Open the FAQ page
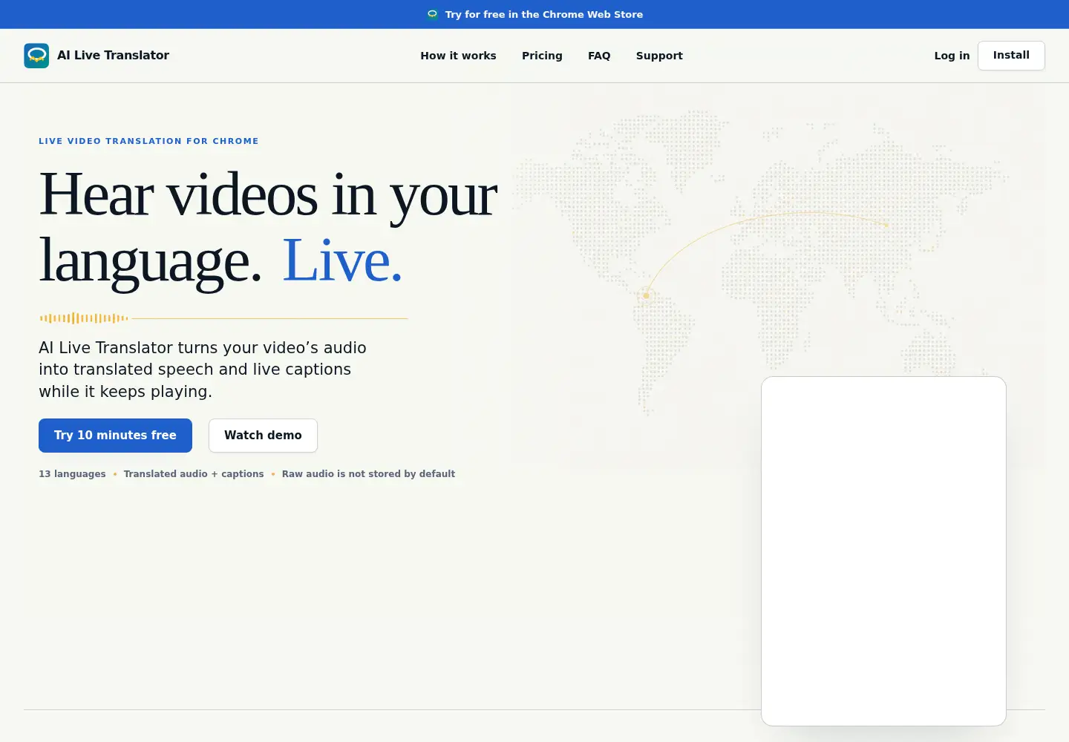Image resolution: width=1069 pixels, height=742 pixels. (x=599, y=56)
